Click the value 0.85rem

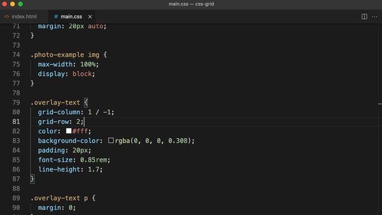click(94, 160)
